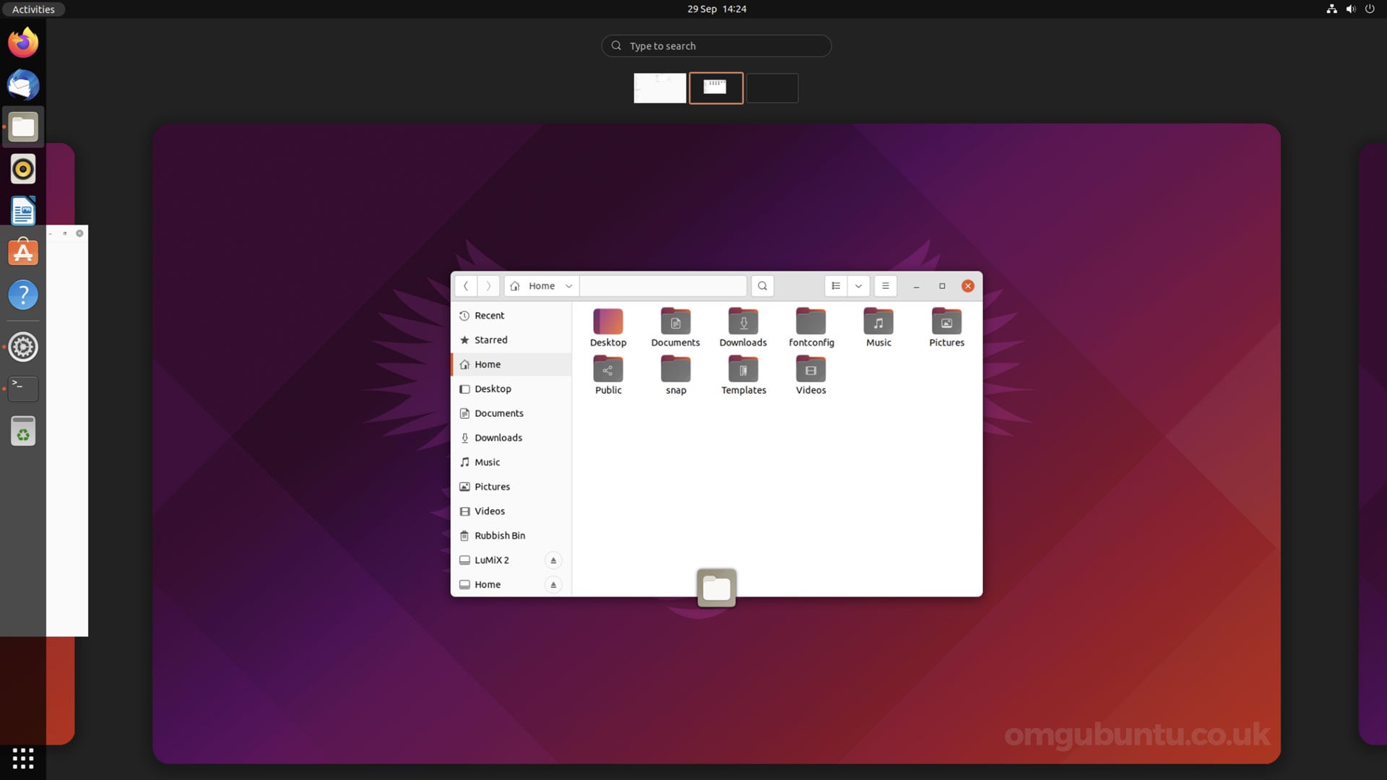This screenshot has width=1387, height=780.
Task: Click the search field at the top
Action: [x=716, y=45]
